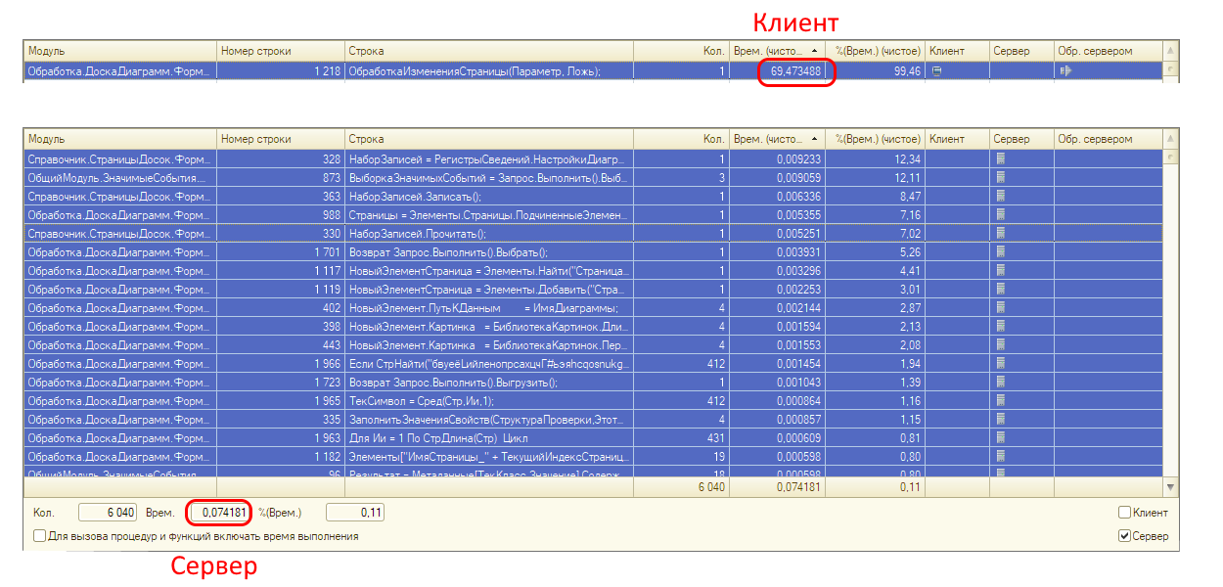Click server icon for НаборЗаписей.Прочитать() row

(x=1001, y=233)
